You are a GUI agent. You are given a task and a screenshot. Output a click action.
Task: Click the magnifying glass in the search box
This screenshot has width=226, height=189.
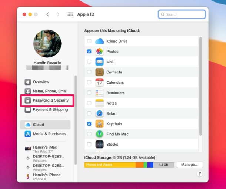pos(163,14)
